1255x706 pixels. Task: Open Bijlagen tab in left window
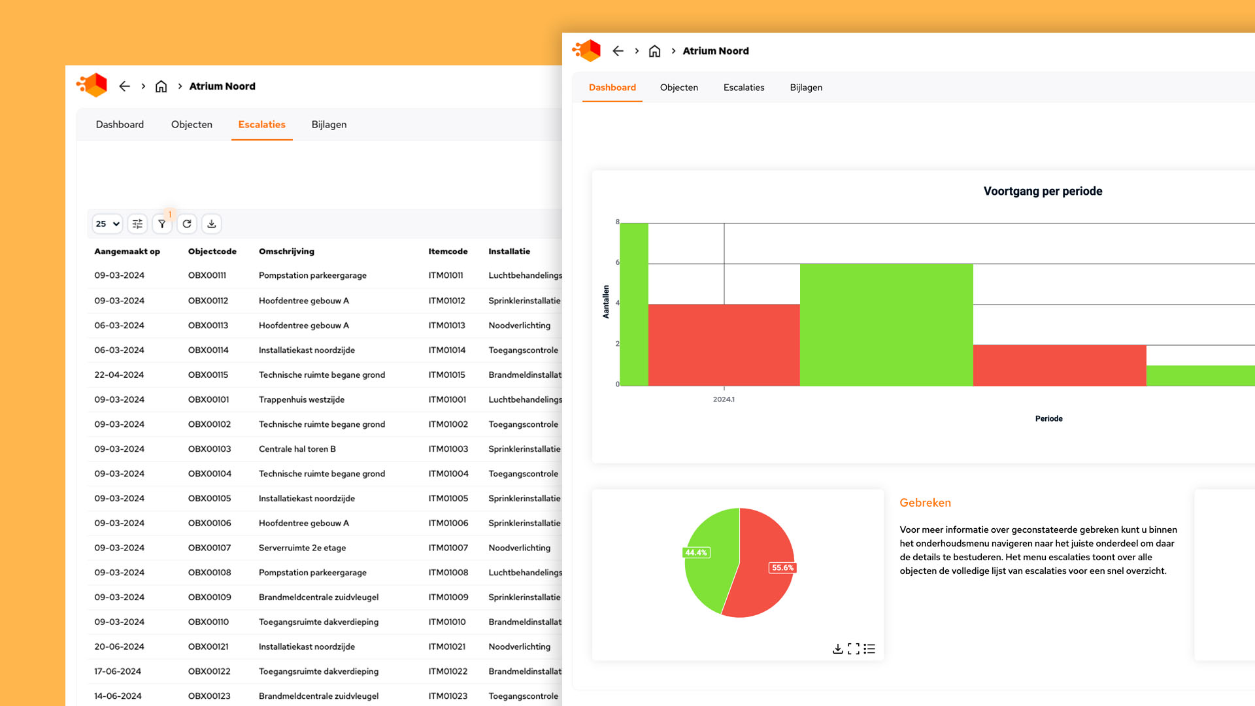click(329, 125)
